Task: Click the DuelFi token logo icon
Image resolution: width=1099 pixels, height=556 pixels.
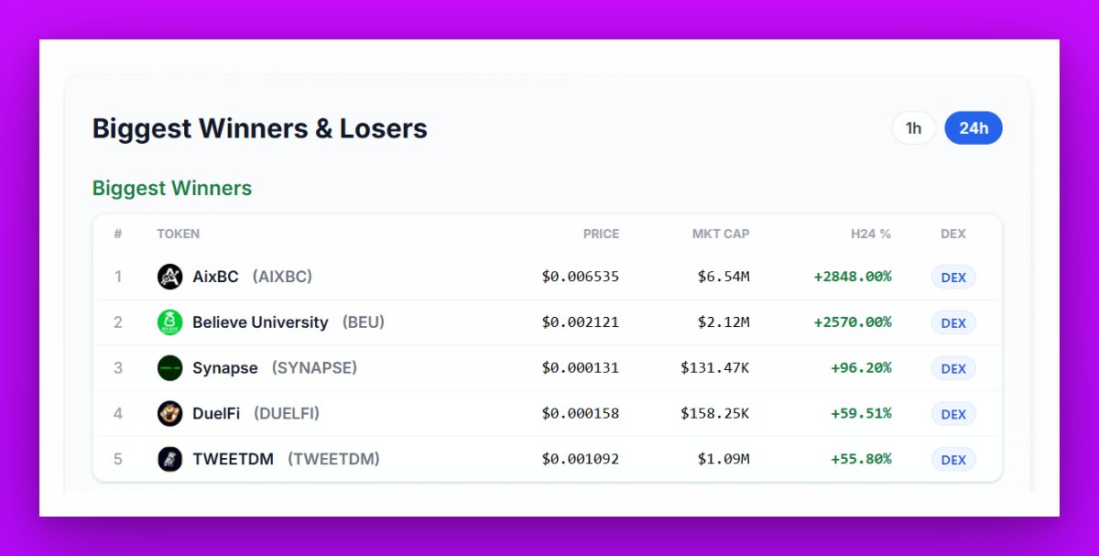Action: 169,414
